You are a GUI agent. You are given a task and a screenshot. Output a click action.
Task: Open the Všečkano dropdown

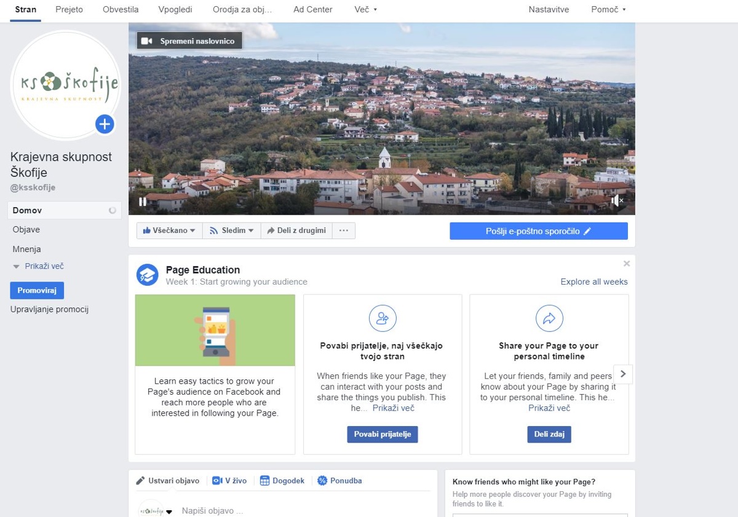point(169,231)
